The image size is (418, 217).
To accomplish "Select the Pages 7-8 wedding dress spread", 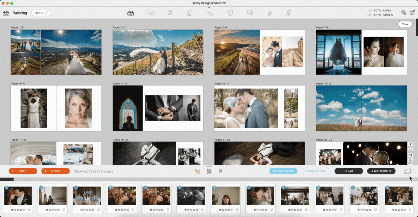I will pyautogui.click(x=361, y=52).
